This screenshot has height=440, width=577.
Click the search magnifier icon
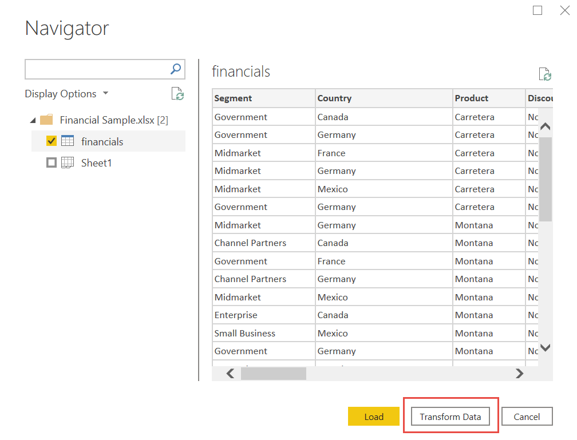tap(176, 69)
